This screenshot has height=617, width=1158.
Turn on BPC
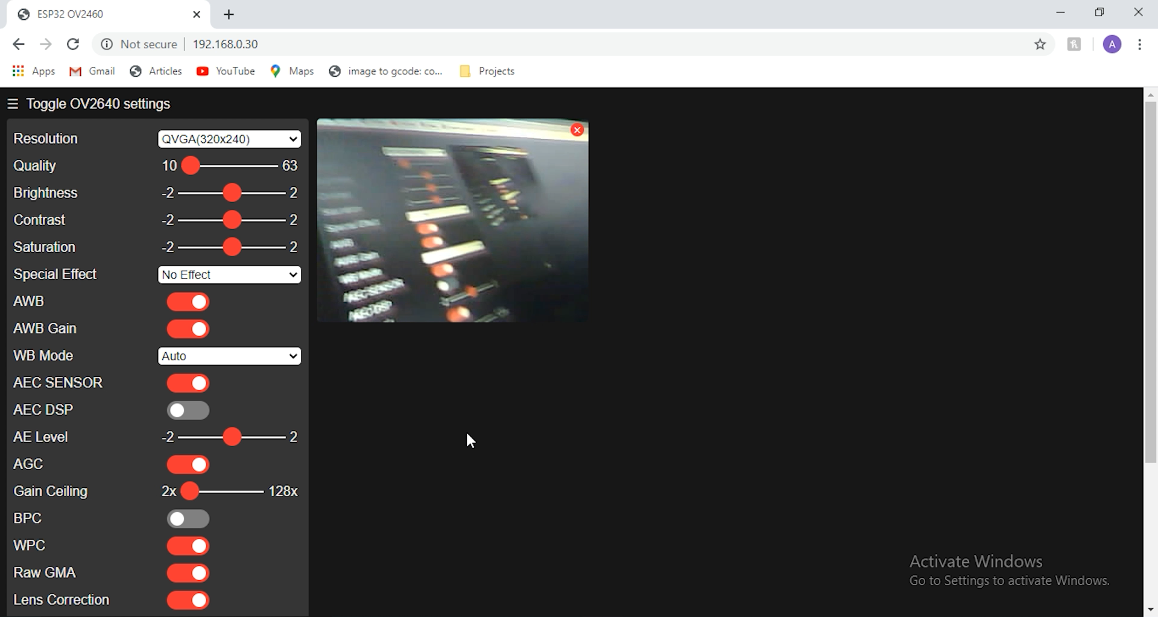pyautogui.click(x=188, y=518)
